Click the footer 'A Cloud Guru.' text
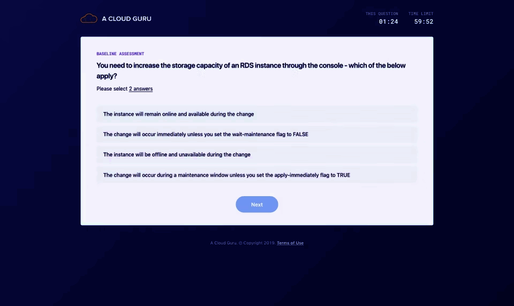The image size is (514, 306). click(224, 243)
